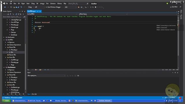This screenshot has width=185, height=104.
Task: Click the Search Solution Explorer field
Action: 13,17
